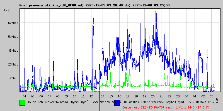Viewport: 223px width, 111px height.
Task: Click the [h] hour unit label
Action: (x=217, y=99)
